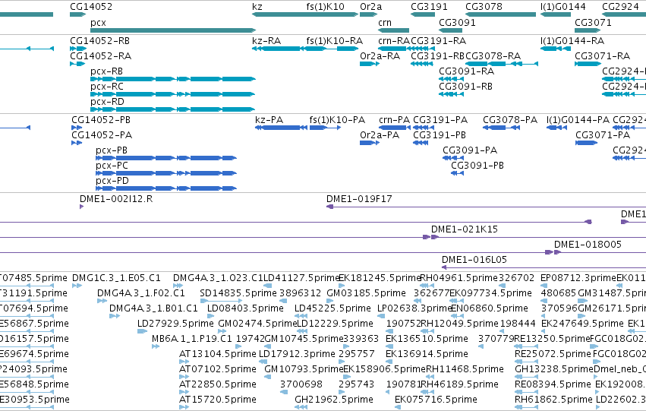Select the pcx-RB transcript

click(173, 79)
